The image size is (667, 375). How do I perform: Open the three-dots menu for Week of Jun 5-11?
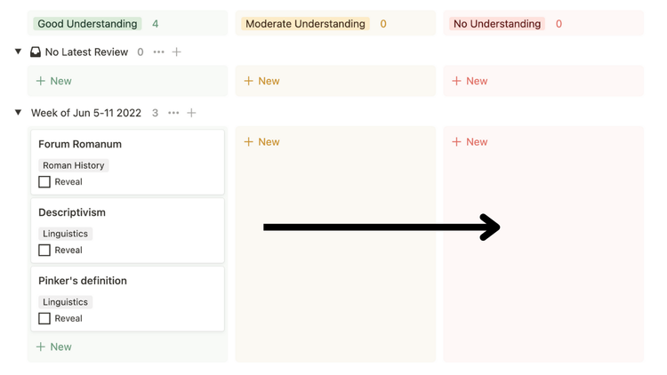tap(173, 113)
